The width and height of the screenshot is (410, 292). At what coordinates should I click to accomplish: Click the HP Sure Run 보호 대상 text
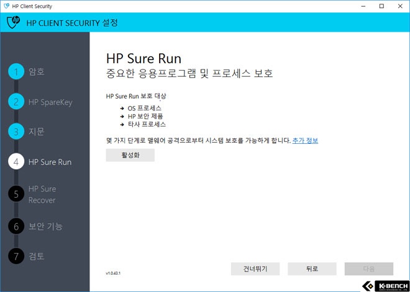(136, 96)
